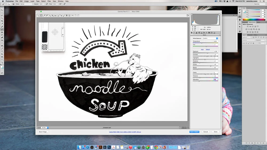Open the Basic panel tab icon
This screenshot has width=267, height=150.
(191, 33)
